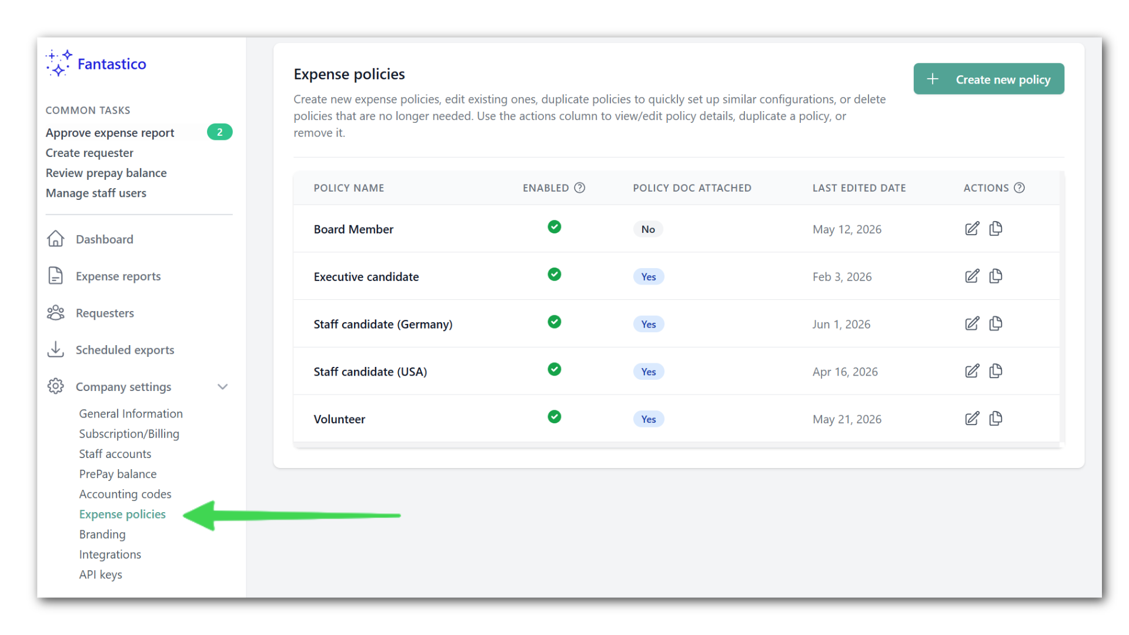Click enabled checkmark for Volunteer
The height and width of the screenshot is (635, 1129).
pos(554,417)
